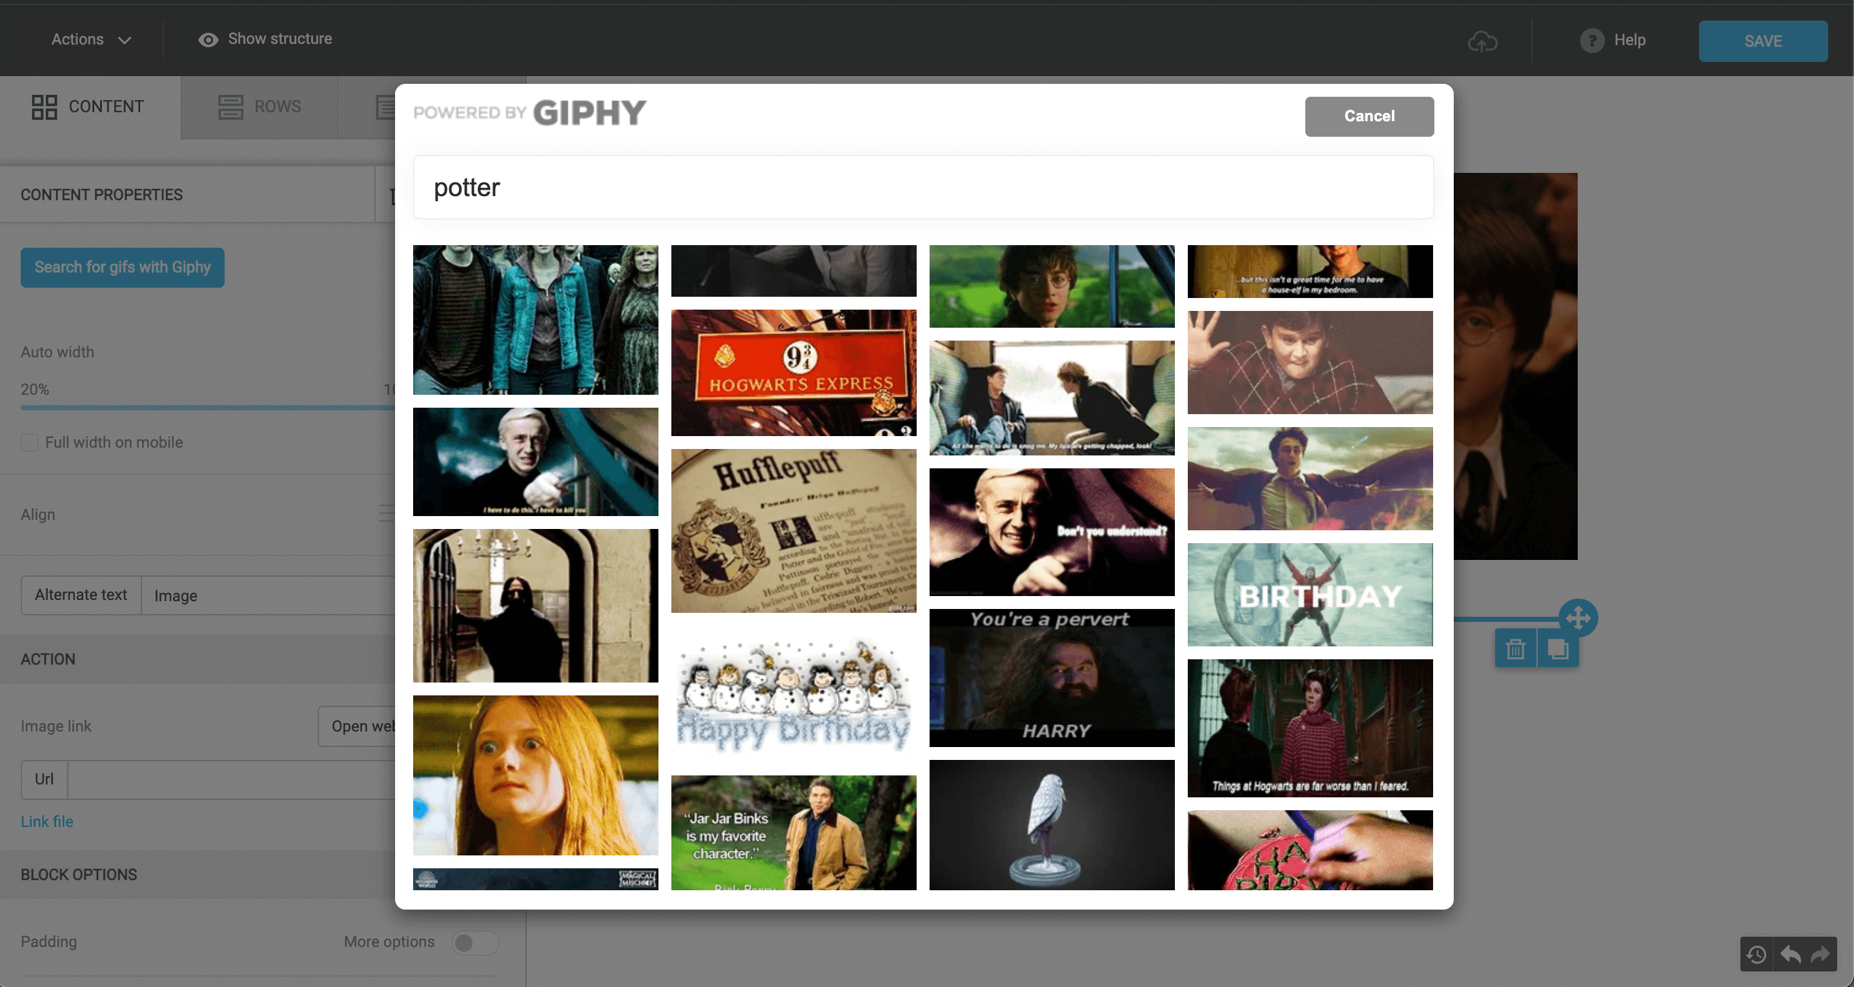
Task: Toggle Full width on mobile checkbox
Action: [x=30, y=441]
